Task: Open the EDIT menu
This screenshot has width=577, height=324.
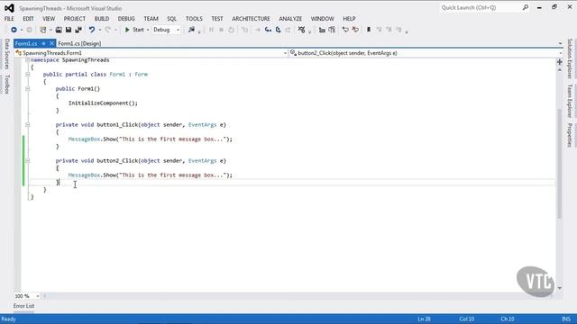Action: tap(28, 18)
